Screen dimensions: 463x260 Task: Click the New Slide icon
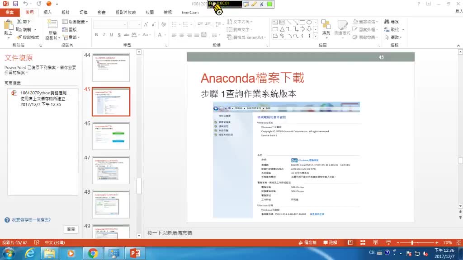pos(52,25)
